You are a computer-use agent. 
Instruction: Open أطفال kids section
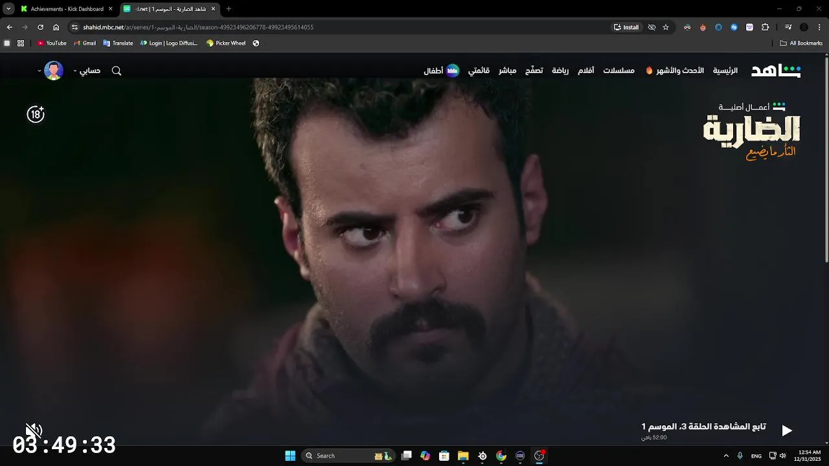442,71
